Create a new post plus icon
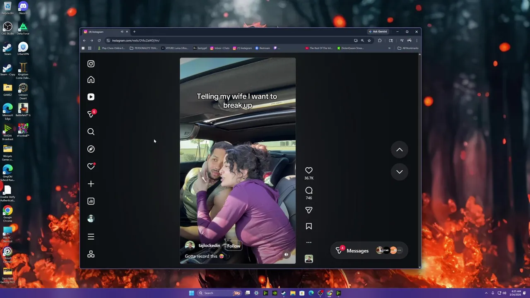530x298 pixels. [x=91, y=184]
